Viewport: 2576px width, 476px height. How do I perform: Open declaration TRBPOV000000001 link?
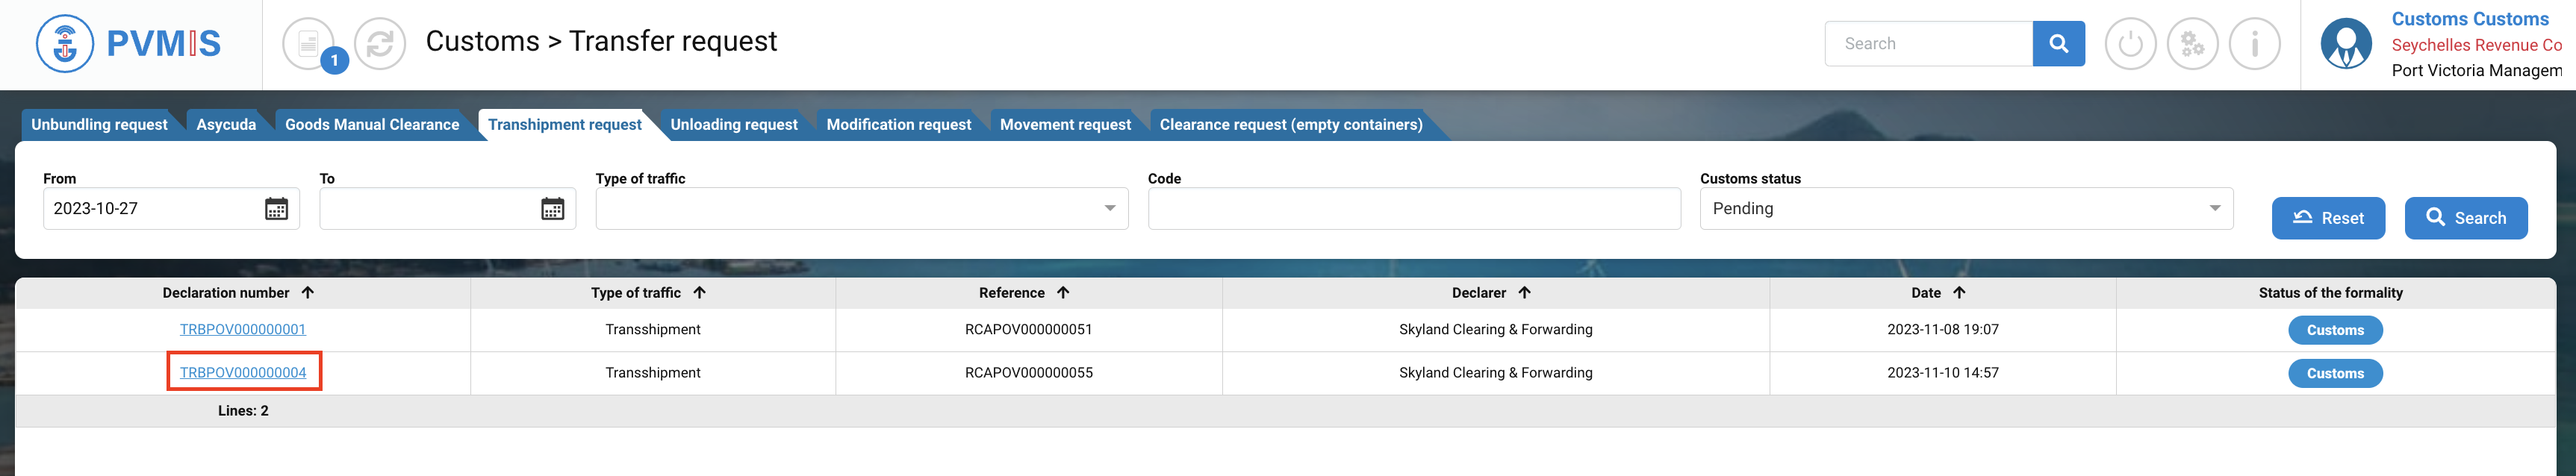coord(243,330)
